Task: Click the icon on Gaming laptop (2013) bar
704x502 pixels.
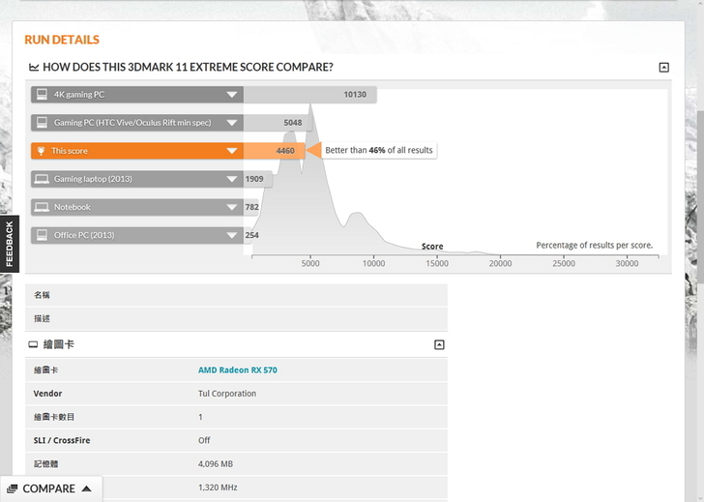Action: point(41,179)
